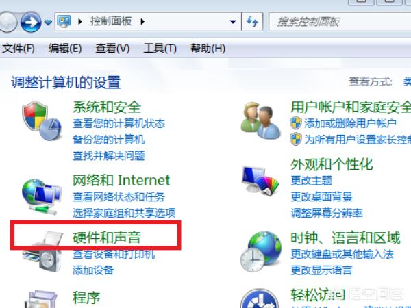This screenshot has width=411, height=308.
Task: Open the Ease of Access icon
Action: coord(260,298)
